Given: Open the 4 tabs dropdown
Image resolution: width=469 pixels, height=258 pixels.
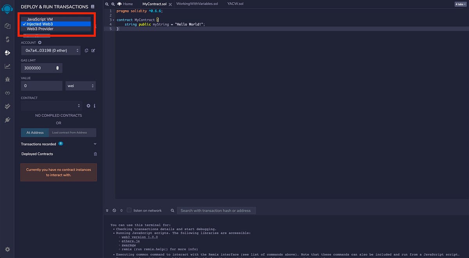Looking at the screenshot, I should pyautogui.click(x=460, y=4).
